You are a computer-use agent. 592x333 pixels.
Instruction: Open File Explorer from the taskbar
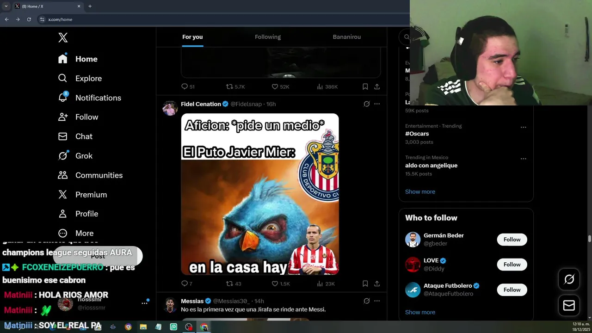coord(143,327)
